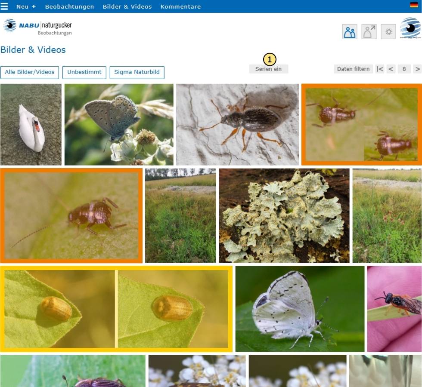Click the page number 8 field
Screen dimensions: 422x387
[x=404, y=69]
